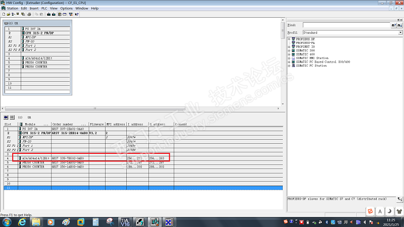Screen dimensions: 404x227
Task: Expand PROFINET IO catalog node
Action: coord(289,47)
